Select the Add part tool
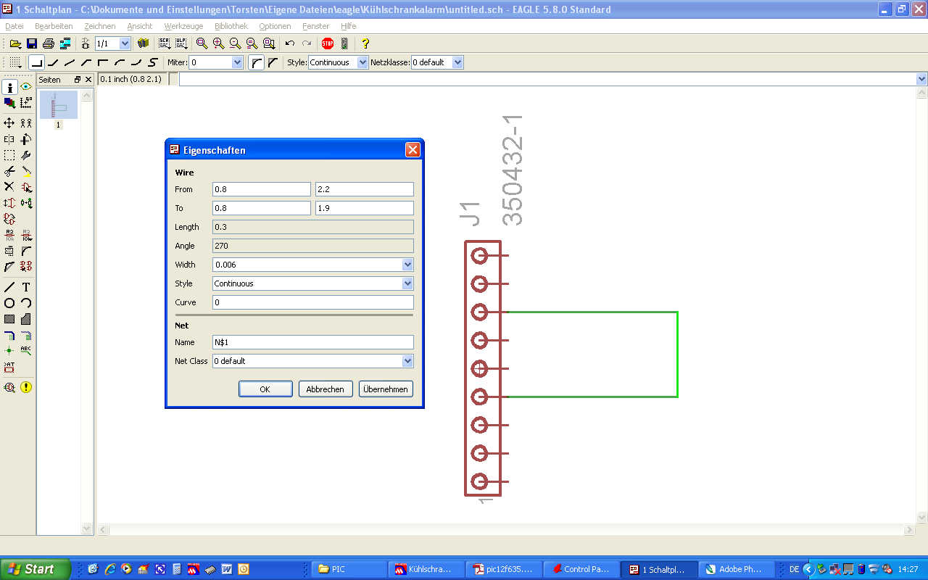This screenshot has width=928, height=580. 26,187
